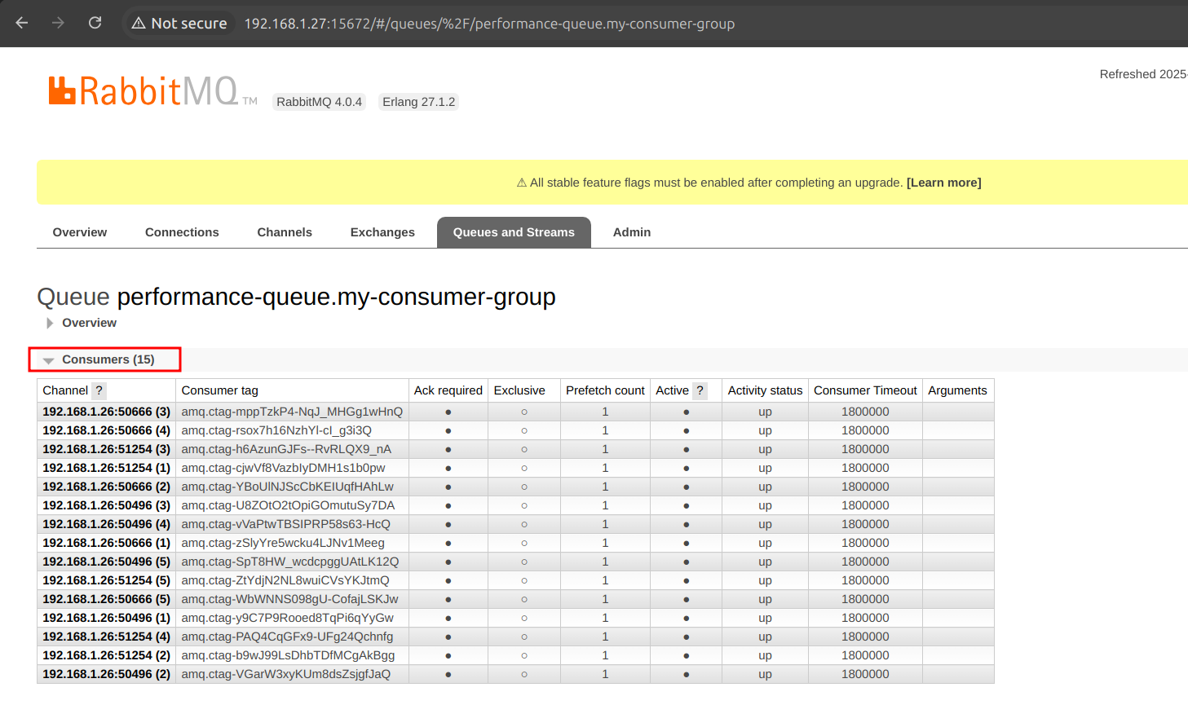1188x705 pixels.
Task: Open channel 192.168.1.26:50666 (4)
Action: [107, 430]
